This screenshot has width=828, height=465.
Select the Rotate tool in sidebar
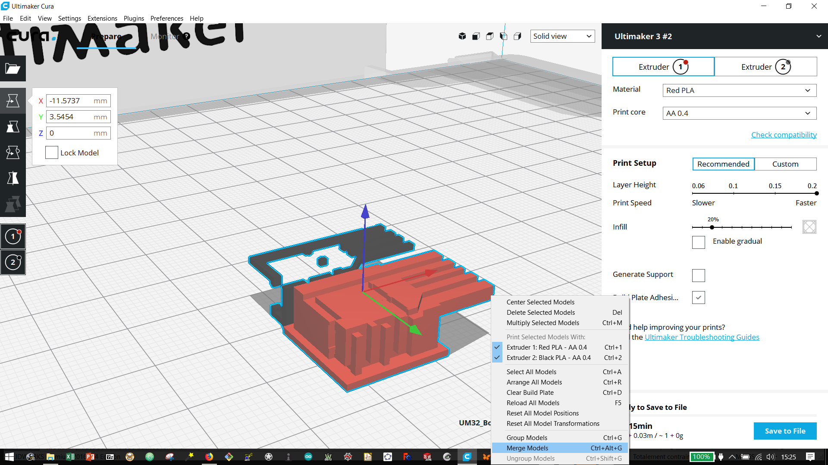click(13, 152)
